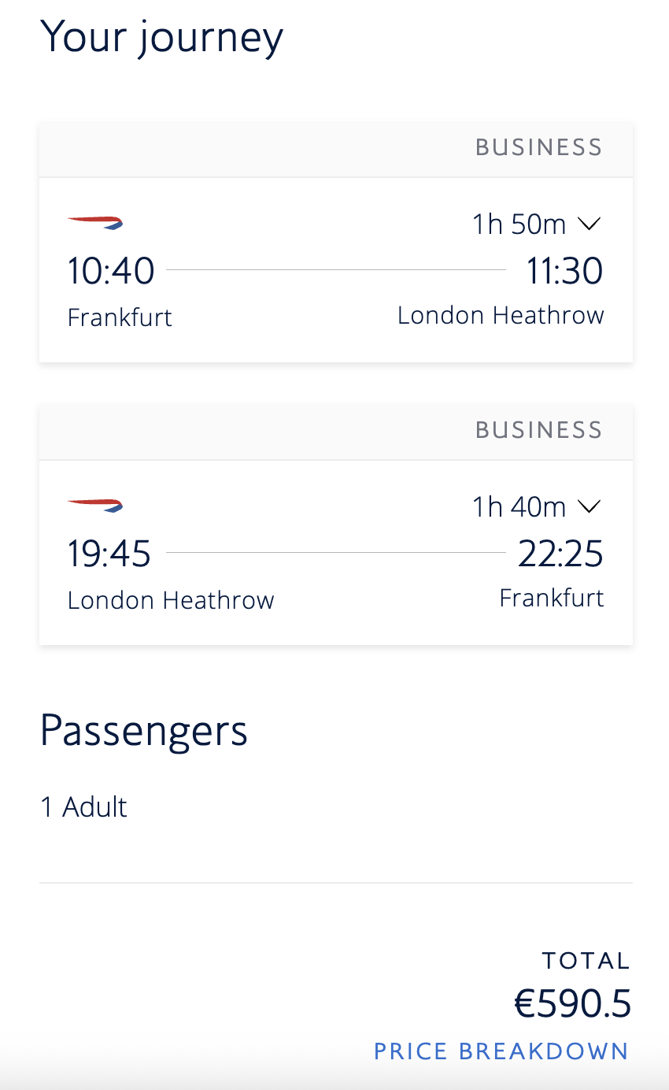
Task: Click the Business label on the return flight
Action: point(539,430)
